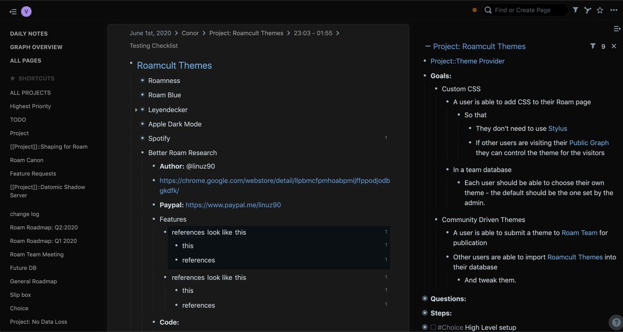Image resolution: width=623 pixels, height=332 pixels.
Task: Open the Project::Theme Provider link
Action: pos(467,61)
